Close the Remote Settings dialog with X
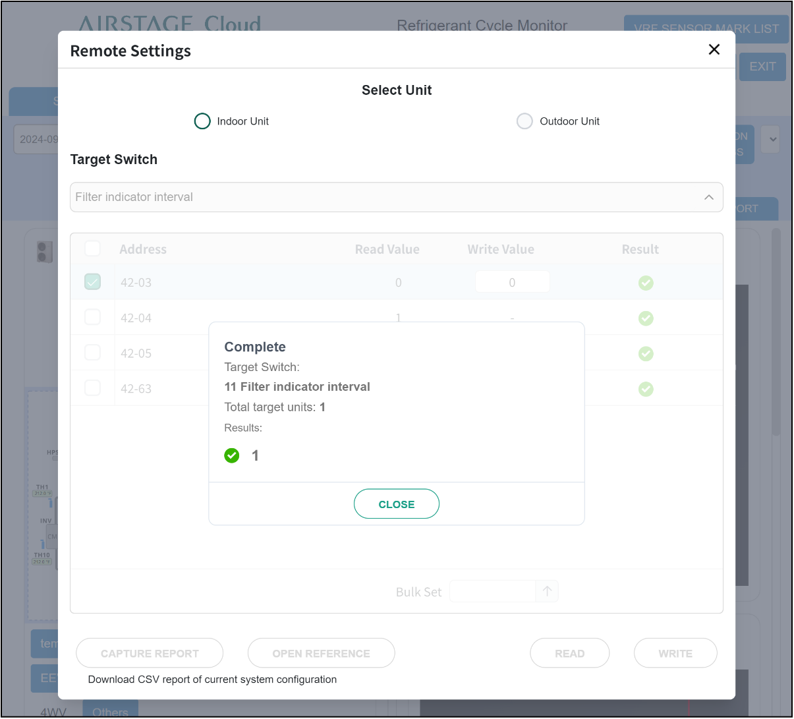Viewport: 794px width, 719px height. pyautogui.click(x=714, y=49)
